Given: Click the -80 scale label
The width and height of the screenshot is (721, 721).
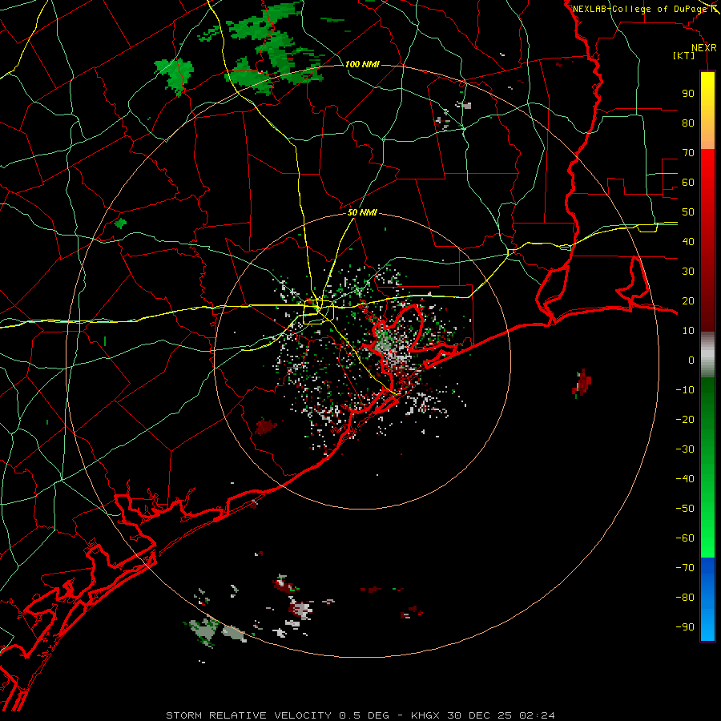Looking at the screenshot, I should point(685,598).
